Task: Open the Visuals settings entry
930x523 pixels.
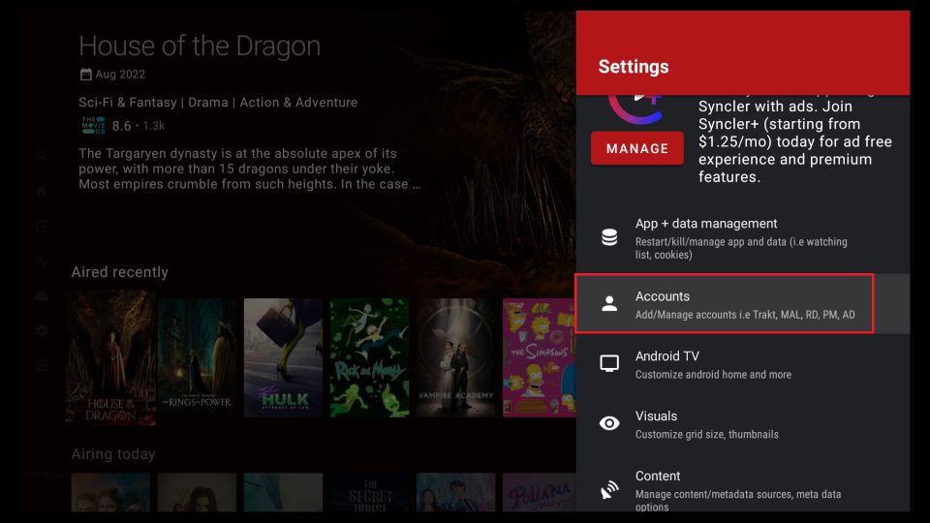Action: coord(743,423)
